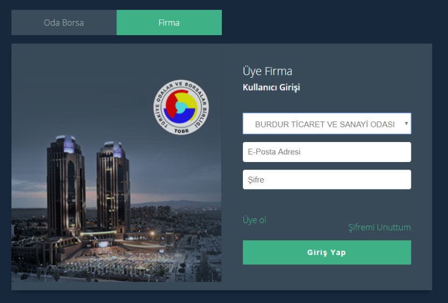448x303 pixels.
Task: Expand the chamber dropdown arrow
Action: coord(406,124)
